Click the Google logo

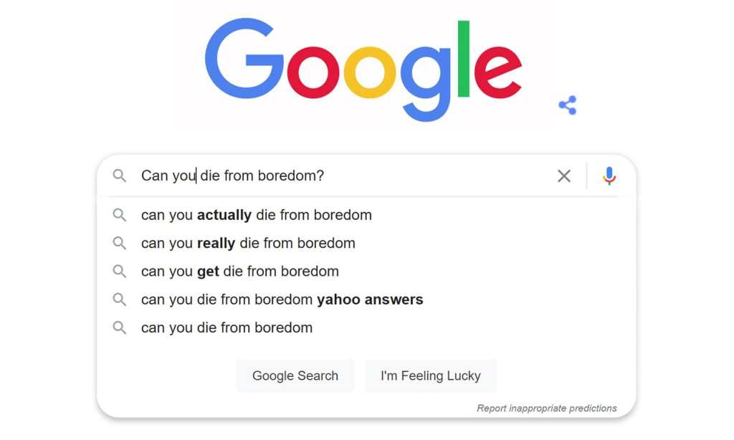(x=363, y=68)
